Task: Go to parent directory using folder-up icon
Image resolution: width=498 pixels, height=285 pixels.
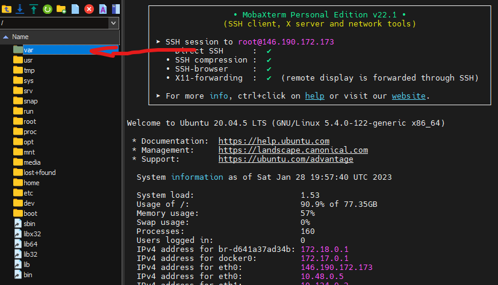Action: [7, 8]
